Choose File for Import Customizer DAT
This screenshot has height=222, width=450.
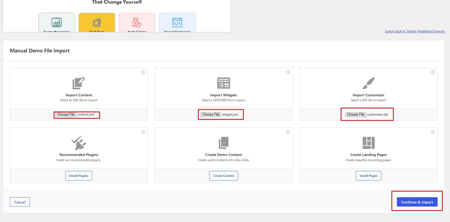[x=355, y=115]
